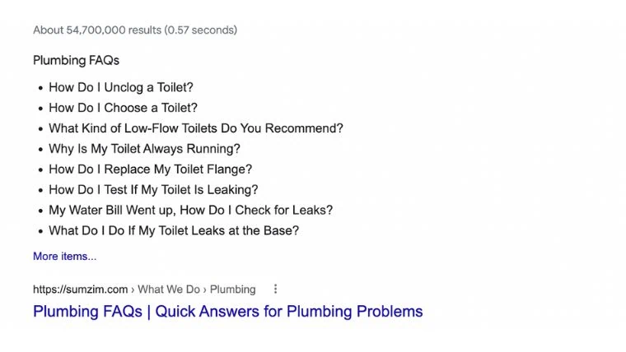Image resolution: width=626 pixels, height=352 pixels.
Task: Click the "What We Do" breadcrumb
Action: (168, 289)
